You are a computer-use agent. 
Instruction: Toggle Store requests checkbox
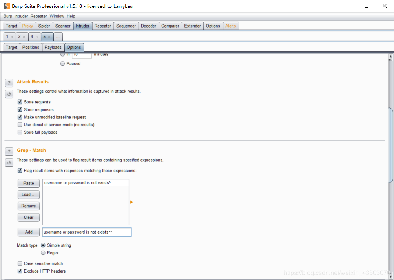(20, 102)
